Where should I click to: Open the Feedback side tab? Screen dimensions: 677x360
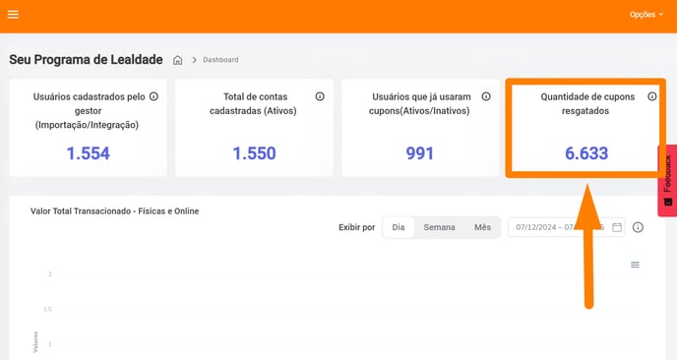(667, 180)
